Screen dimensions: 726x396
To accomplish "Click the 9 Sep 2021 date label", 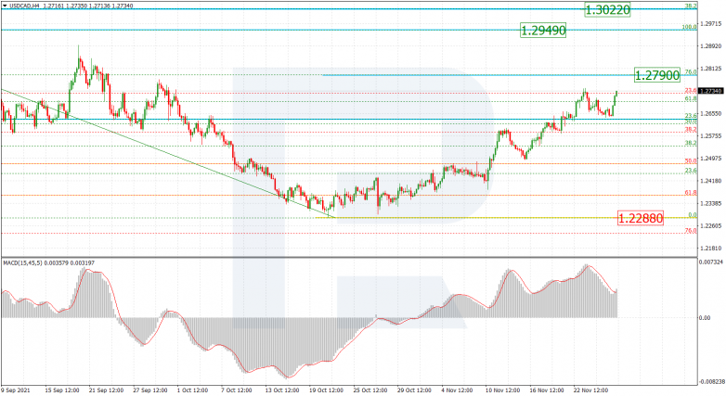I will pyautogui.click(x=15, y=390).
